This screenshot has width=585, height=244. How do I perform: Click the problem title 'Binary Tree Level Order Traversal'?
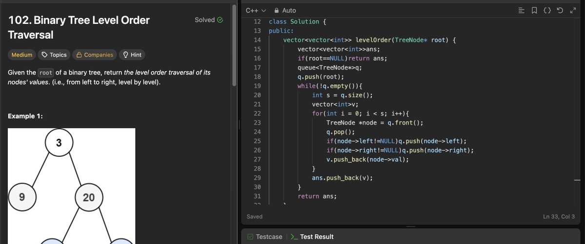[x=79, y=27]
